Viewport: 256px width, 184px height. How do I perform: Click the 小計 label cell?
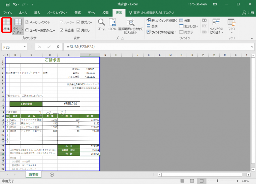[x=69, y=146]
